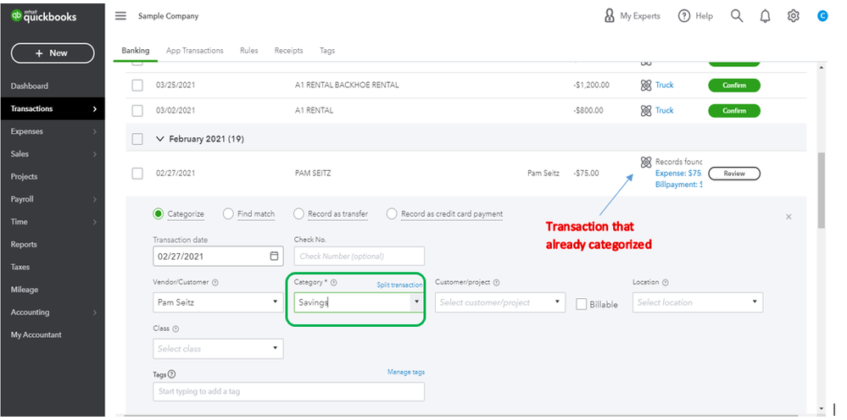847x420 pixels.
Task: Click info icon next to Class
Action: tap(176, 329)
